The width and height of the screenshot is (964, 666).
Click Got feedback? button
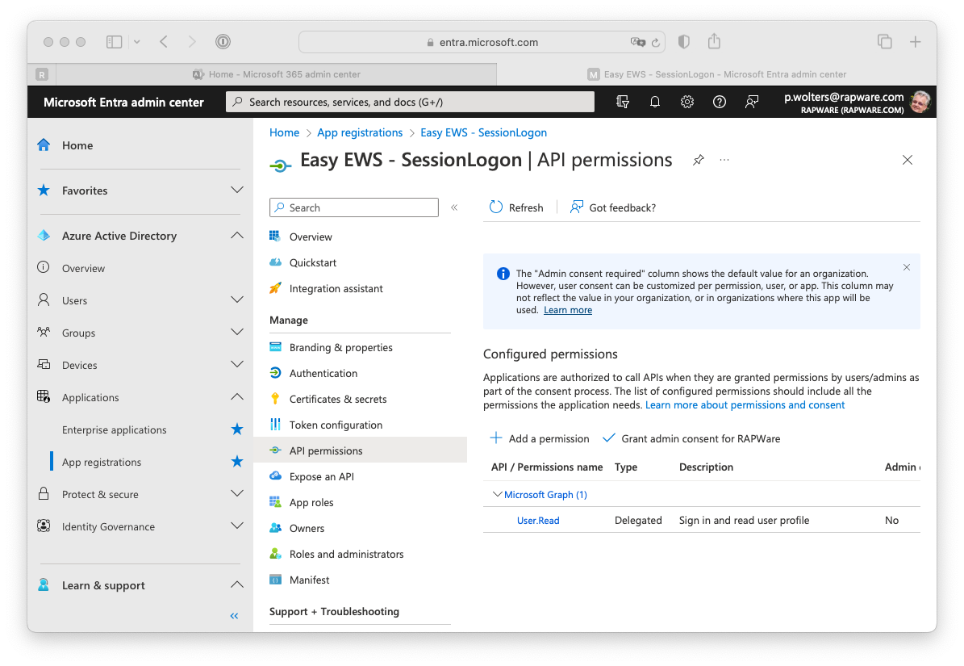(x=613, y=207)
